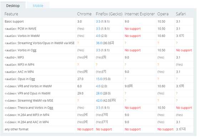This screenshot has width=199, height=138.
Task: Select <audio>: Streaming Vorbis/Opus in WebM via MSE label
Action: click(x=40, y=43)
